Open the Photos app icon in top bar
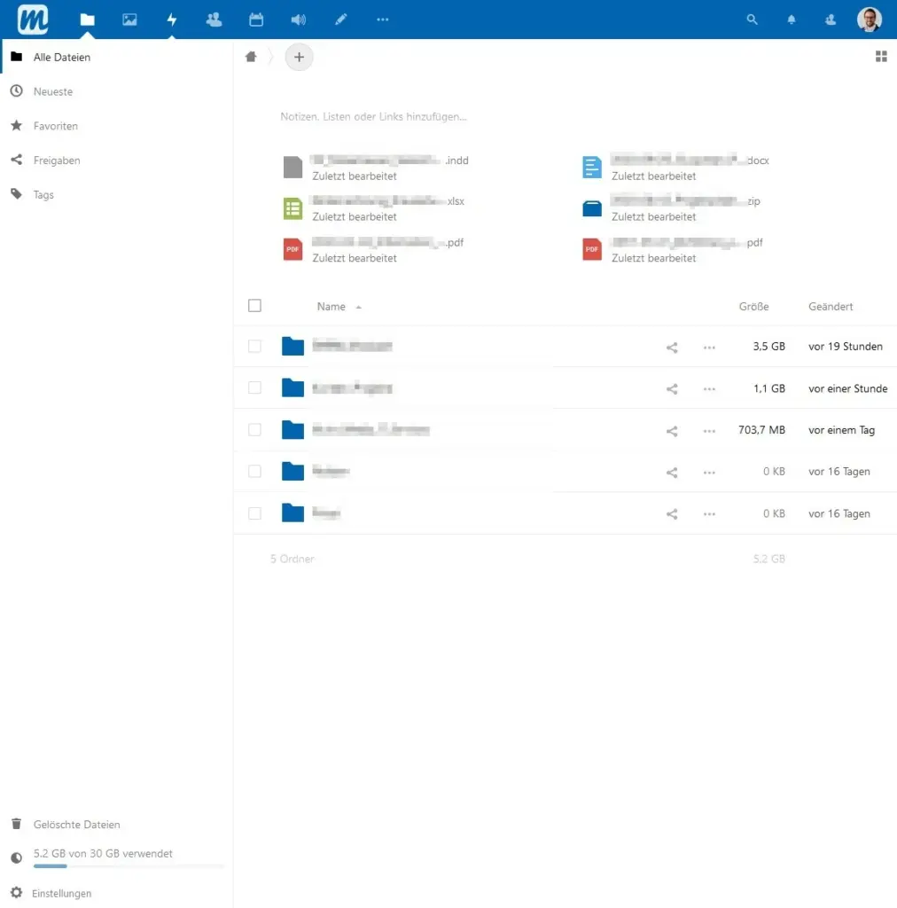The image size is (897, 908). pyautogui.click(x=129, y=20)
